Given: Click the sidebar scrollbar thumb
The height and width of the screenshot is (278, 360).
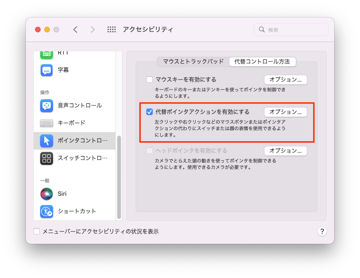Looking at the screenshot, I should pos(119,177).
